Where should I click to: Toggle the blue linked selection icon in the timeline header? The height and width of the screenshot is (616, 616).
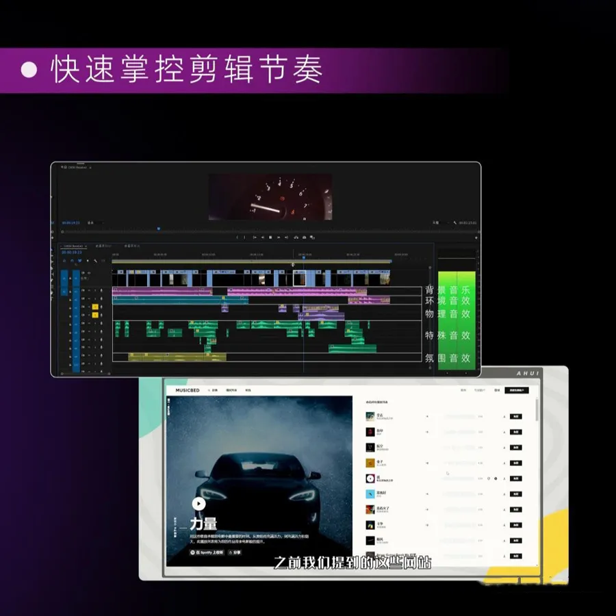coord(80,261)
